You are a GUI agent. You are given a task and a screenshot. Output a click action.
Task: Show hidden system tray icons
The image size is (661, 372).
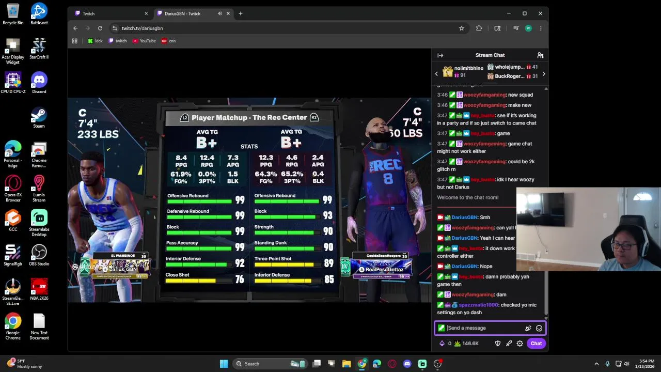coord(596,364)
